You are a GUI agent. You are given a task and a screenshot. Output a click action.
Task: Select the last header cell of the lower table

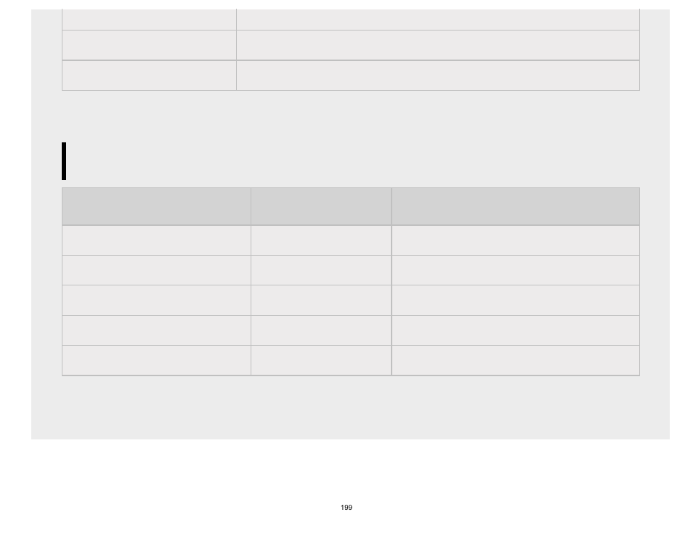click(515, 206)
